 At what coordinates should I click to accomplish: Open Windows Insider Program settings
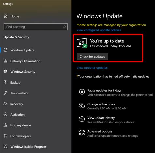pos(28,147)
